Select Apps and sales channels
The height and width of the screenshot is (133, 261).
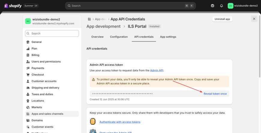52,114
